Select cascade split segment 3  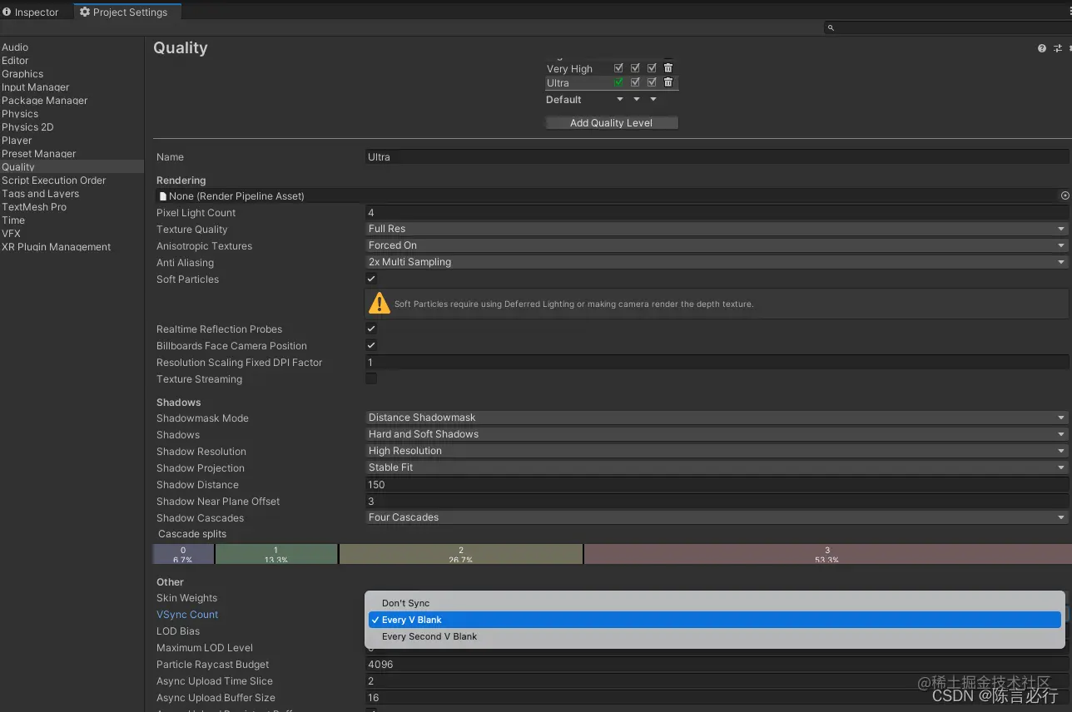pos(827,554)
